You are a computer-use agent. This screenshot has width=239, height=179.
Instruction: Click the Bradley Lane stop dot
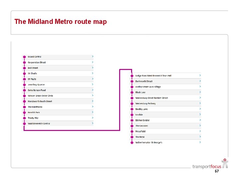click(132, 109)
